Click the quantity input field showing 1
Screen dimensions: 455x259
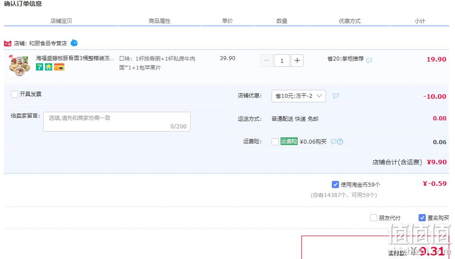pos(282,61)
